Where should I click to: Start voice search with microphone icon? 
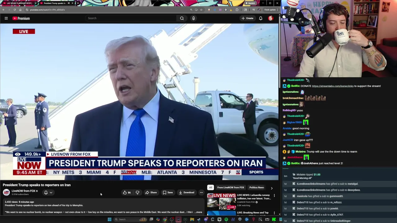(194, 18)
